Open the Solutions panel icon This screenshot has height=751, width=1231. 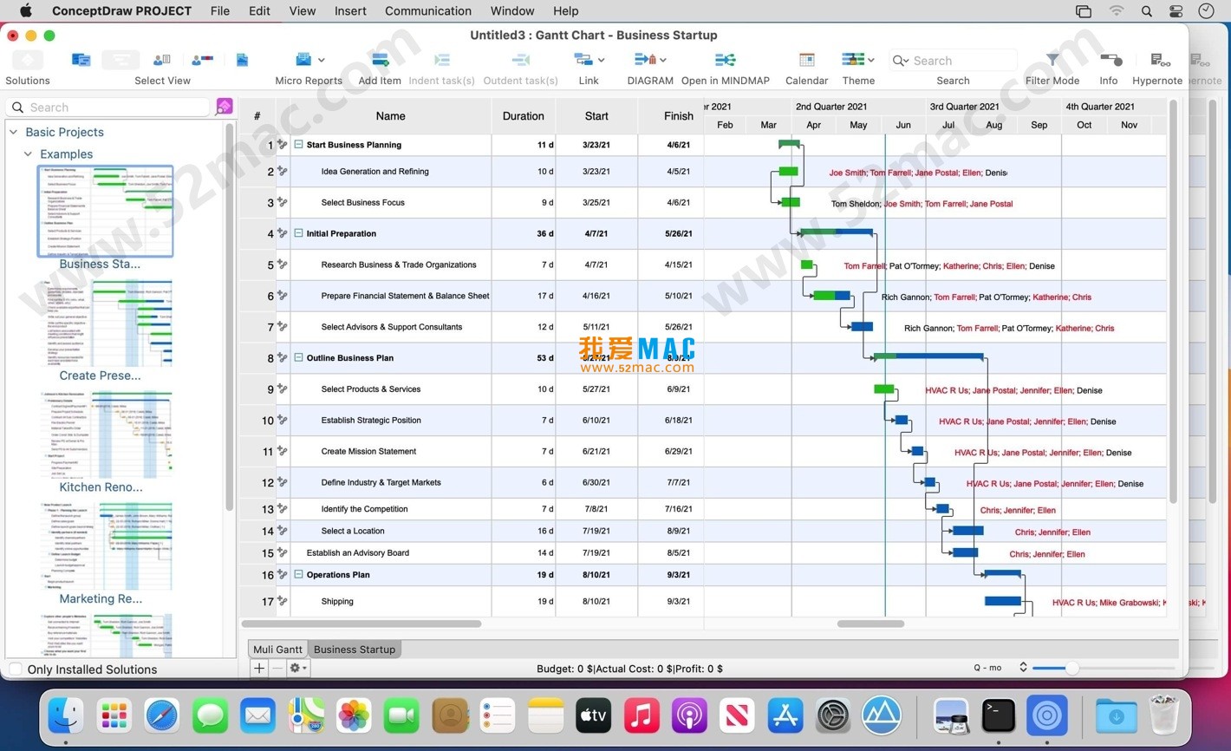click(28, 60)
